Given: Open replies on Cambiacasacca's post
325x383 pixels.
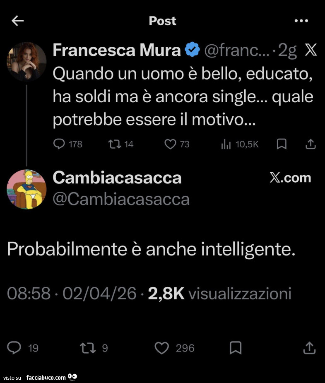Looking at the screenshot, I should (x=14, y=348).
